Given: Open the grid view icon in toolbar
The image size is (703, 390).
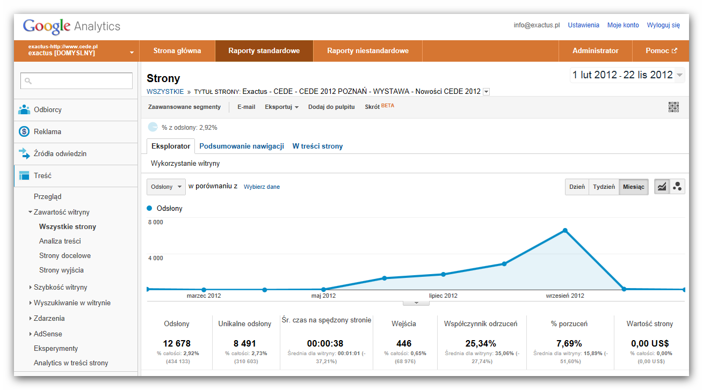Looking at the screenshot, I should tap(673, 107).
